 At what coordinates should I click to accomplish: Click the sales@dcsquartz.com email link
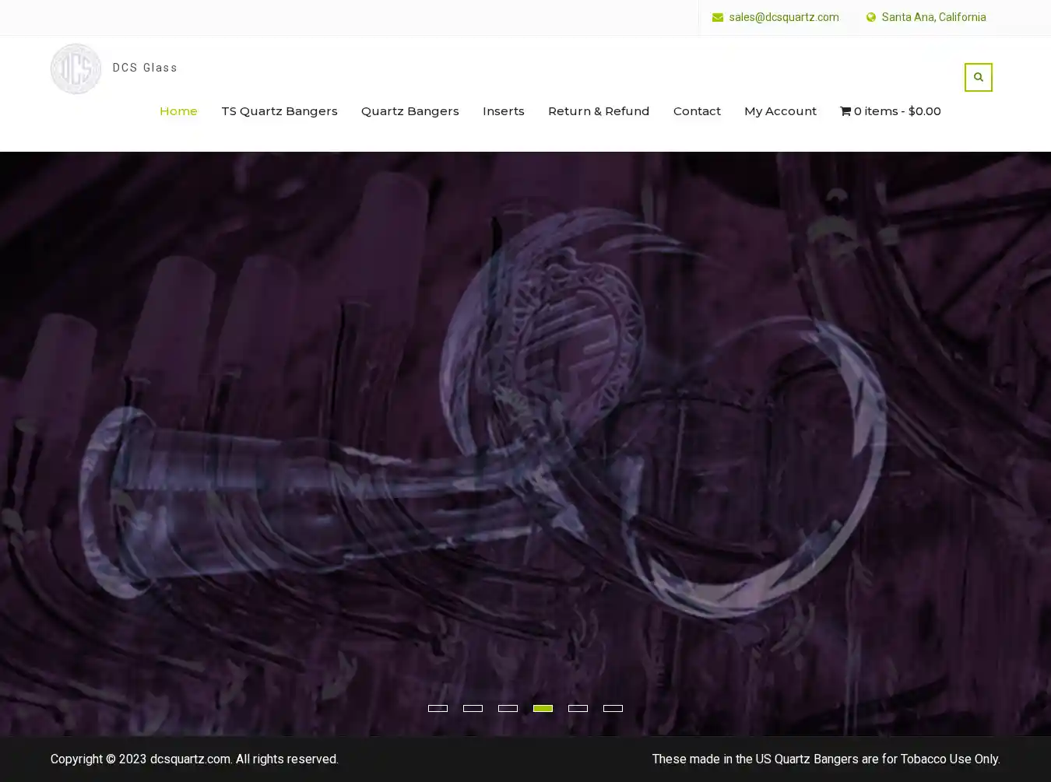[783, 17]
